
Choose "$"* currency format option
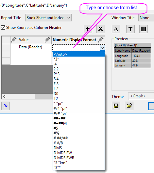coord(79,168)
